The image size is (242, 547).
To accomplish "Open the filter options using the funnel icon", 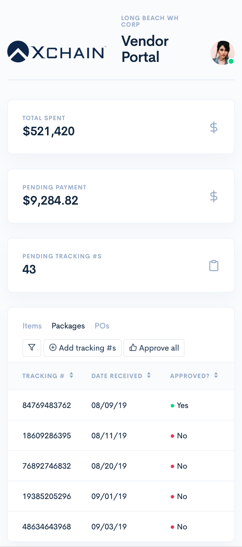I will click(31, 348).
